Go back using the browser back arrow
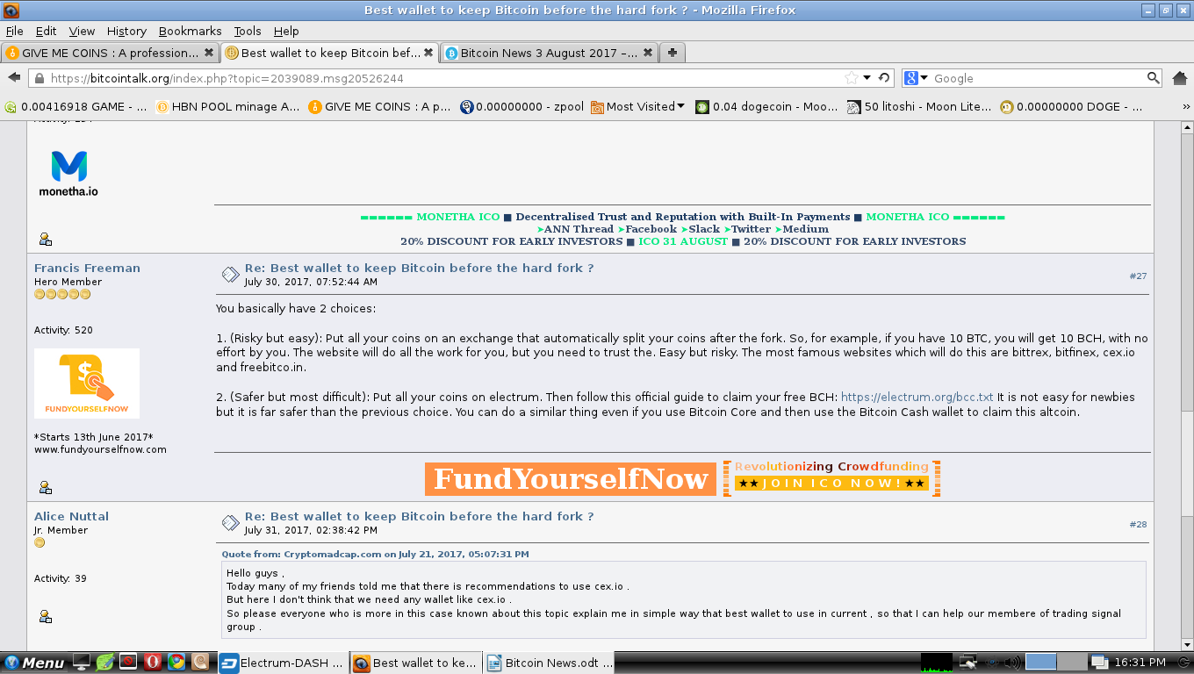Screen dimensions: 1194x674 (x=14, y=78)
